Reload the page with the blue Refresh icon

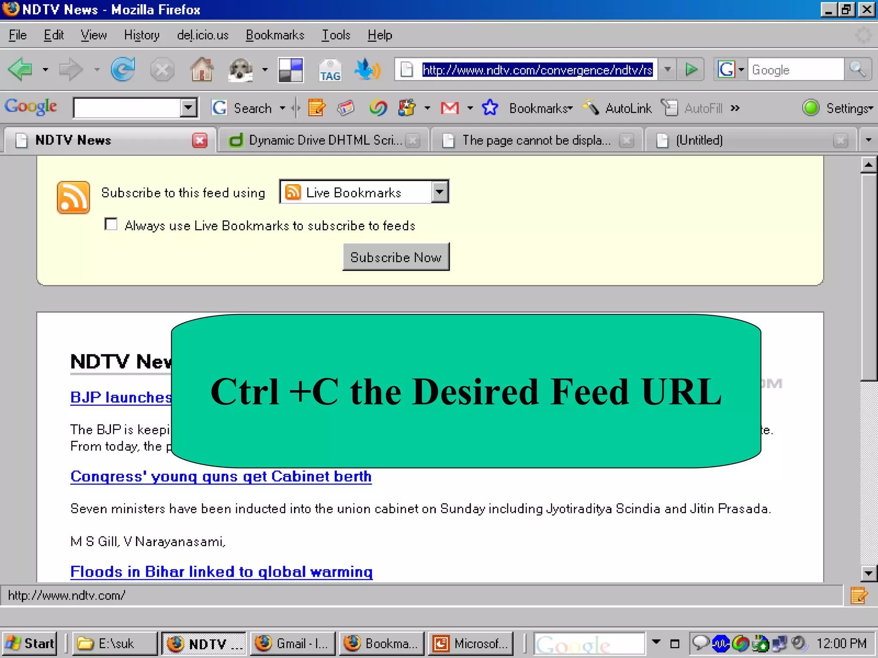point(123,69)
